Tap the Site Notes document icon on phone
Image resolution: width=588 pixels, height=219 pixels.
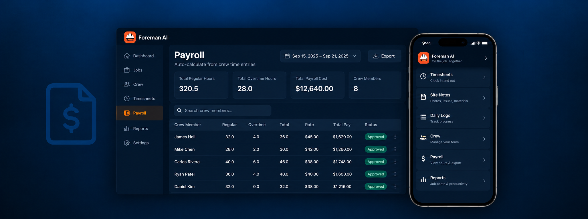(423, 97)
